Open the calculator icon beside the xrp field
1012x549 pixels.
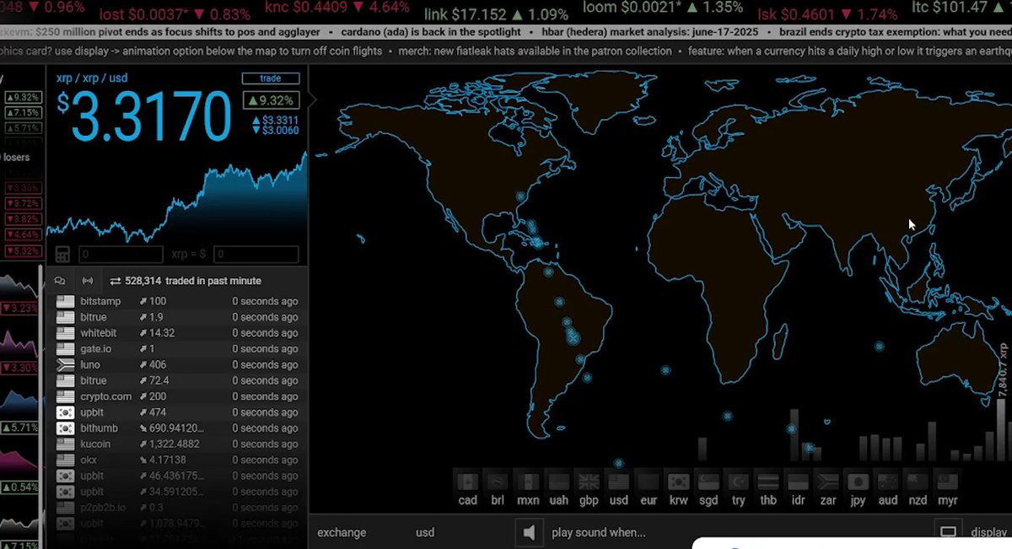[62, 255]
